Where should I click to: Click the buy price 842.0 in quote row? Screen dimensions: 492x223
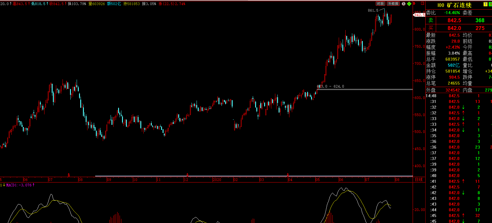[x=454, y=28]
